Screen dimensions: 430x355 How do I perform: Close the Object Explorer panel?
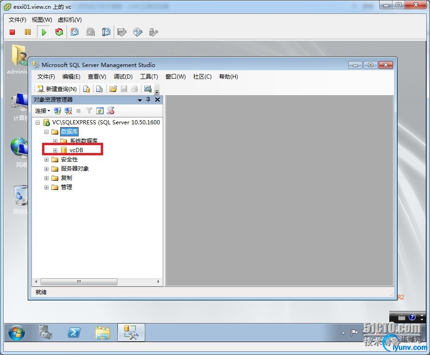pos(157,100)
